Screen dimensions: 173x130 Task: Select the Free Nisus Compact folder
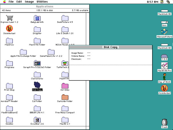pos(65,108)
